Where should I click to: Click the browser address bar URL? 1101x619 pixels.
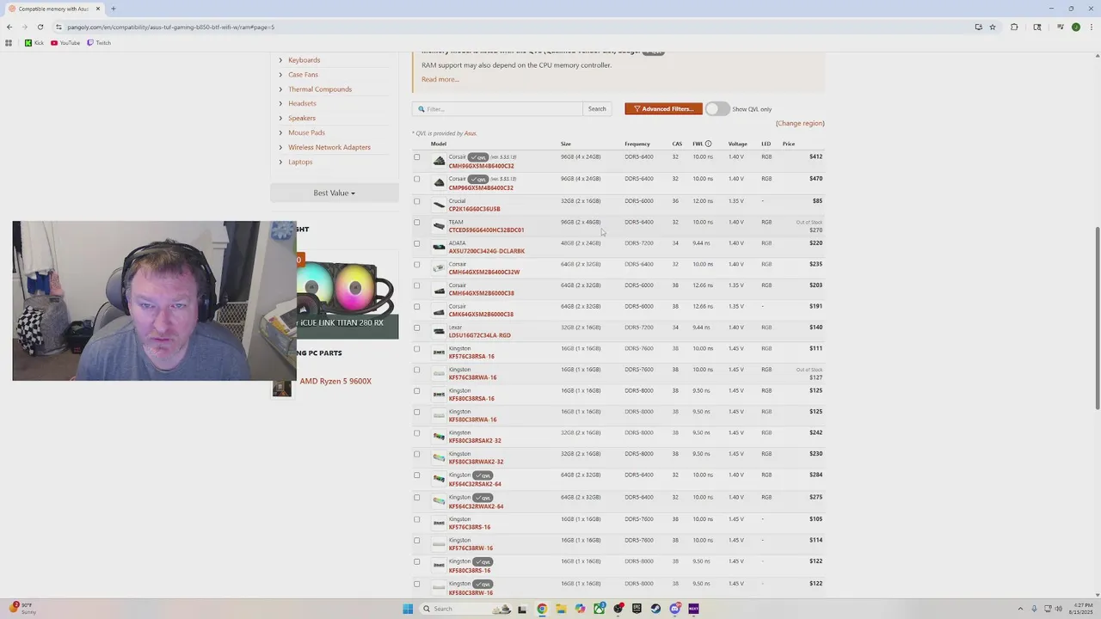tap(170, 27)
